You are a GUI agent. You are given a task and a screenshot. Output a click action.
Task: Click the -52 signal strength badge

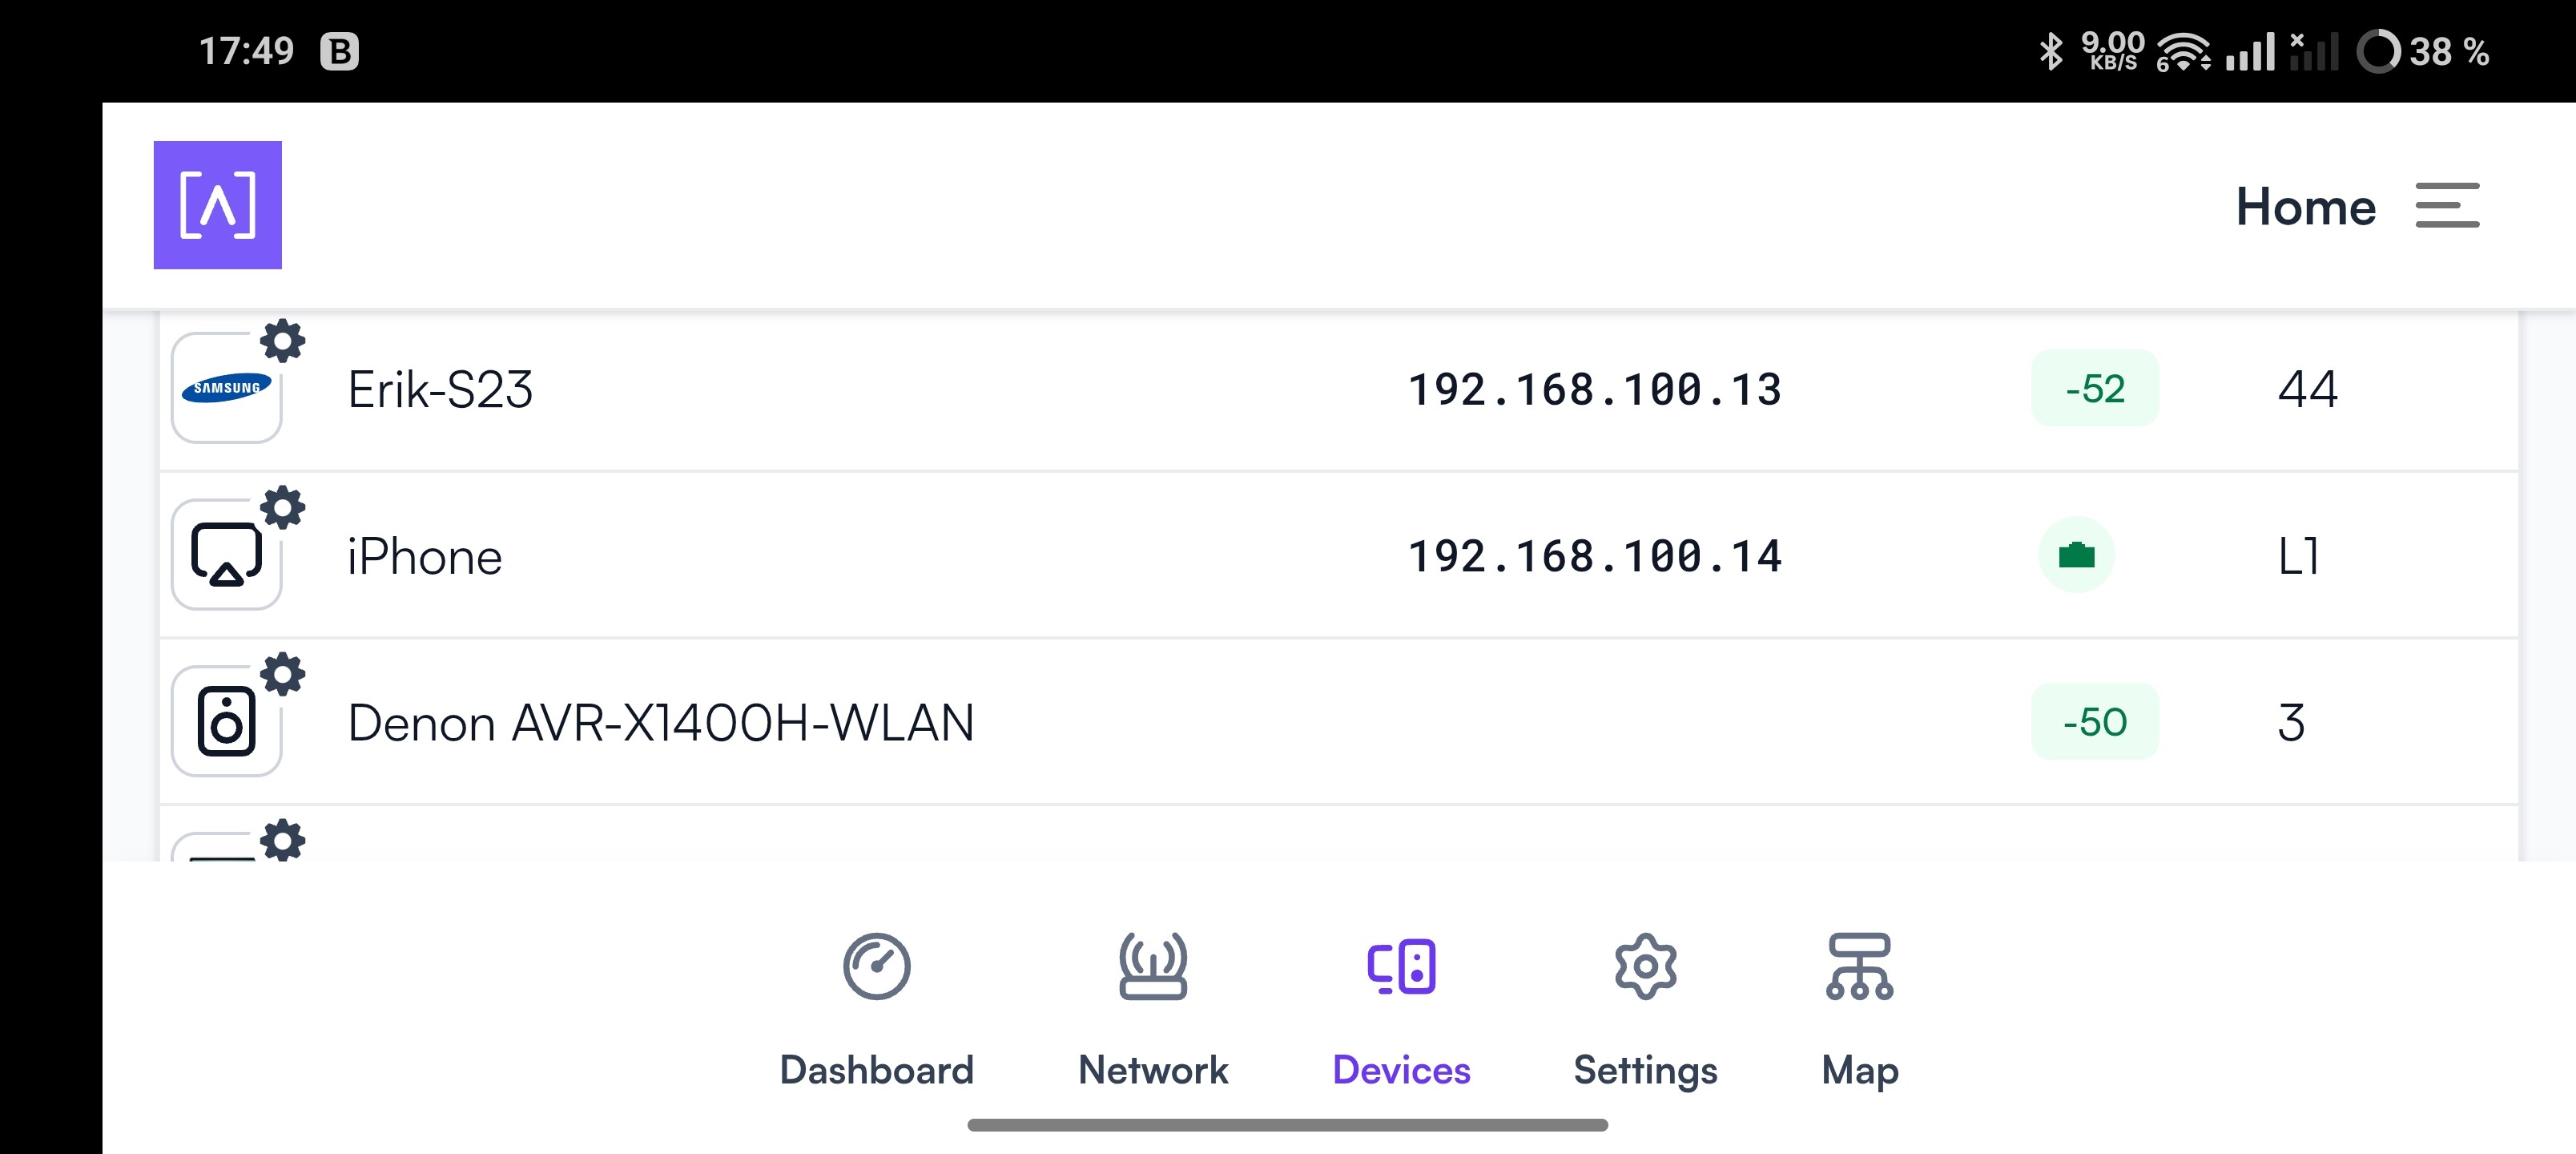point(2095,389)
